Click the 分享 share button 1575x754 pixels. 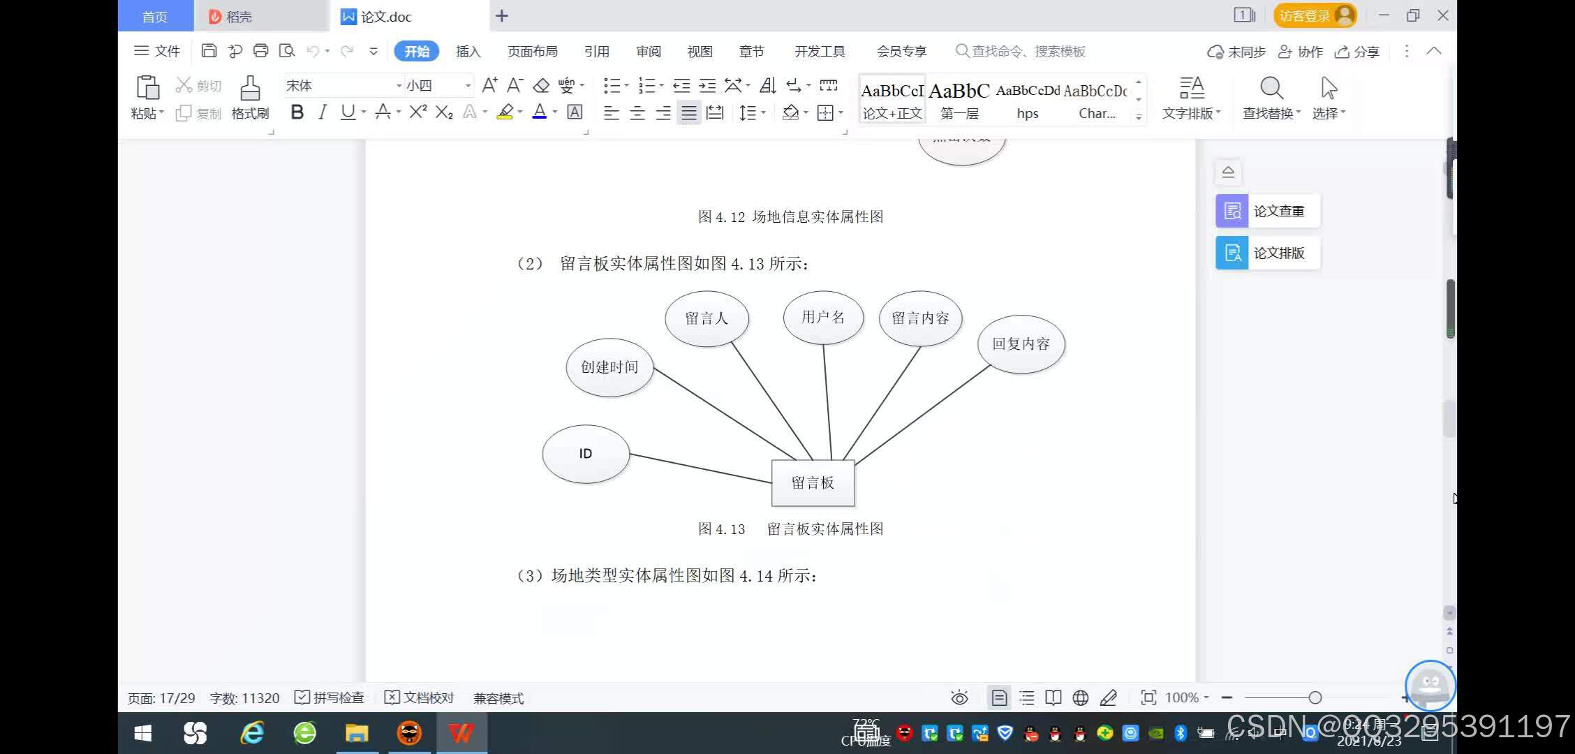1356,52
